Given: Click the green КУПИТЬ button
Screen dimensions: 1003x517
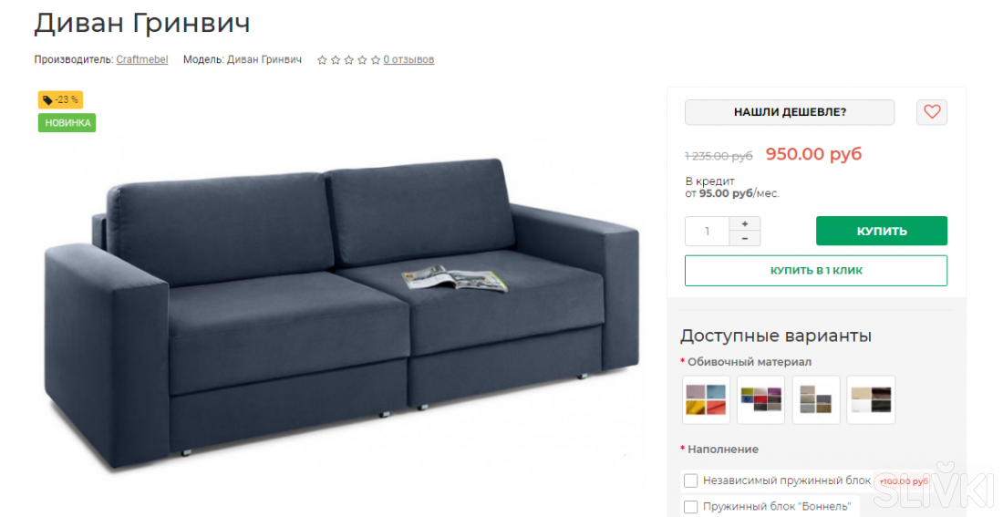Looking at the screenshot, I should click(882, 231).
